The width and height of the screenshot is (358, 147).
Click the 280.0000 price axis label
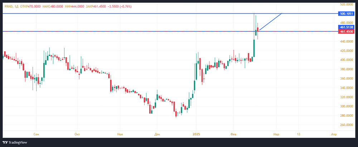(347, 115)
